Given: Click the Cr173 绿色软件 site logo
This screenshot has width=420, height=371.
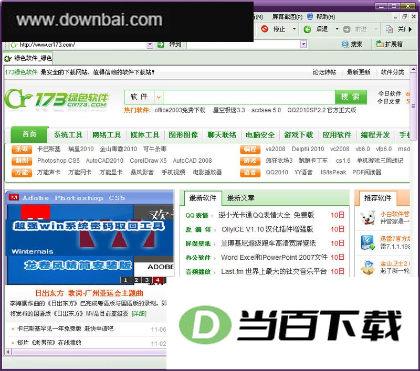Looking at the screenshot, I should (x=57, y=99).
